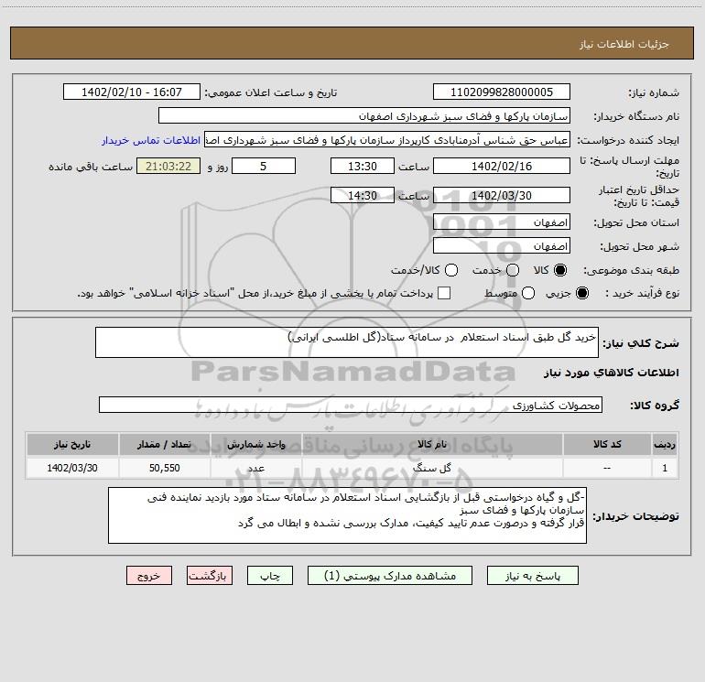Click the deadline time field 13:30

[x=363, y=166]
